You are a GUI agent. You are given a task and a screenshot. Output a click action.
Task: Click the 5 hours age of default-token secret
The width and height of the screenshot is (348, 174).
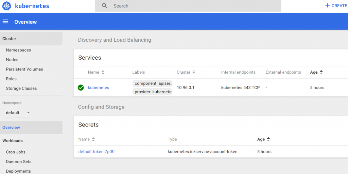click(264, 152)
